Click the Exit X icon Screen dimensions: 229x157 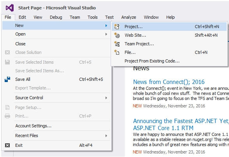[x=7, y=145]
